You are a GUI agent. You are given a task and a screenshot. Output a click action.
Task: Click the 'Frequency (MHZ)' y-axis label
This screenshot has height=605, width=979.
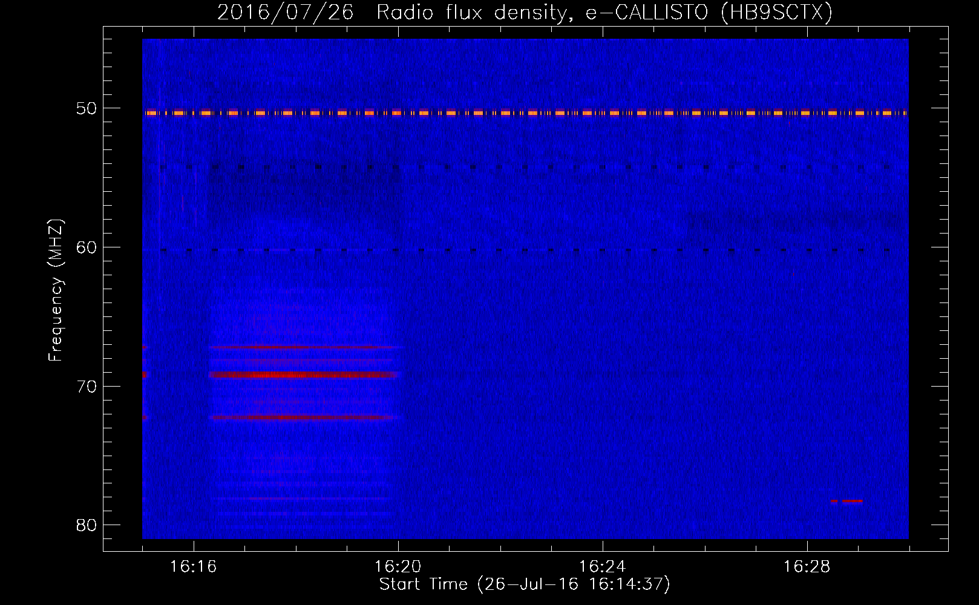56,290
